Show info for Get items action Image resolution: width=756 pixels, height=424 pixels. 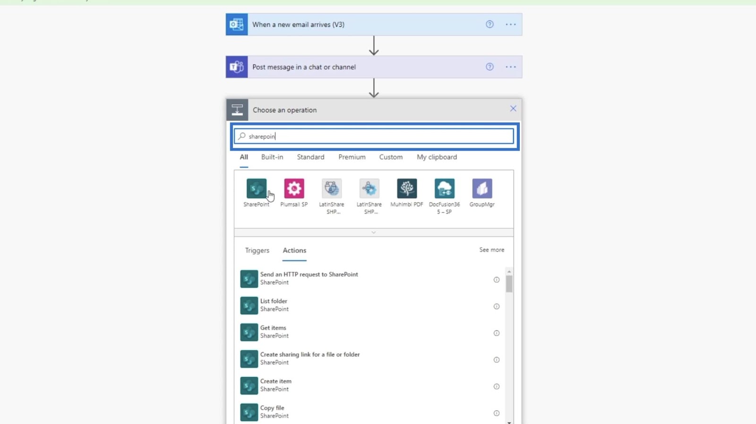497,333
